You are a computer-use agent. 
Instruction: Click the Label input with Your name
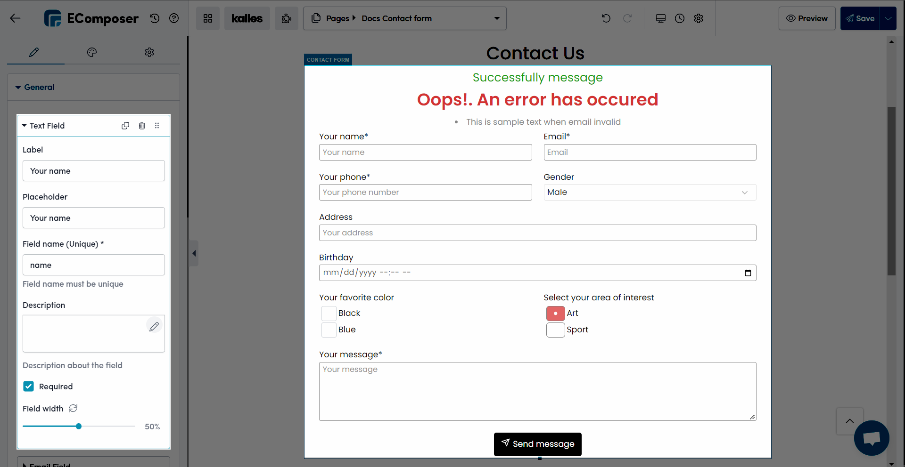click(94, 171)
